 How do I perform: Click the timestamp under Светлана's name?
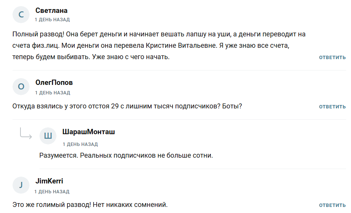coord(52,20)
